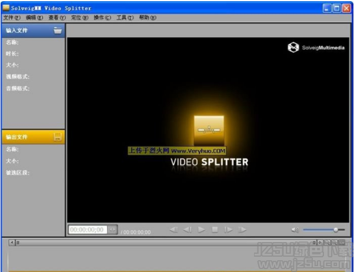Click the save disk icon in 输出文件 header

click(x=58, y=137)
